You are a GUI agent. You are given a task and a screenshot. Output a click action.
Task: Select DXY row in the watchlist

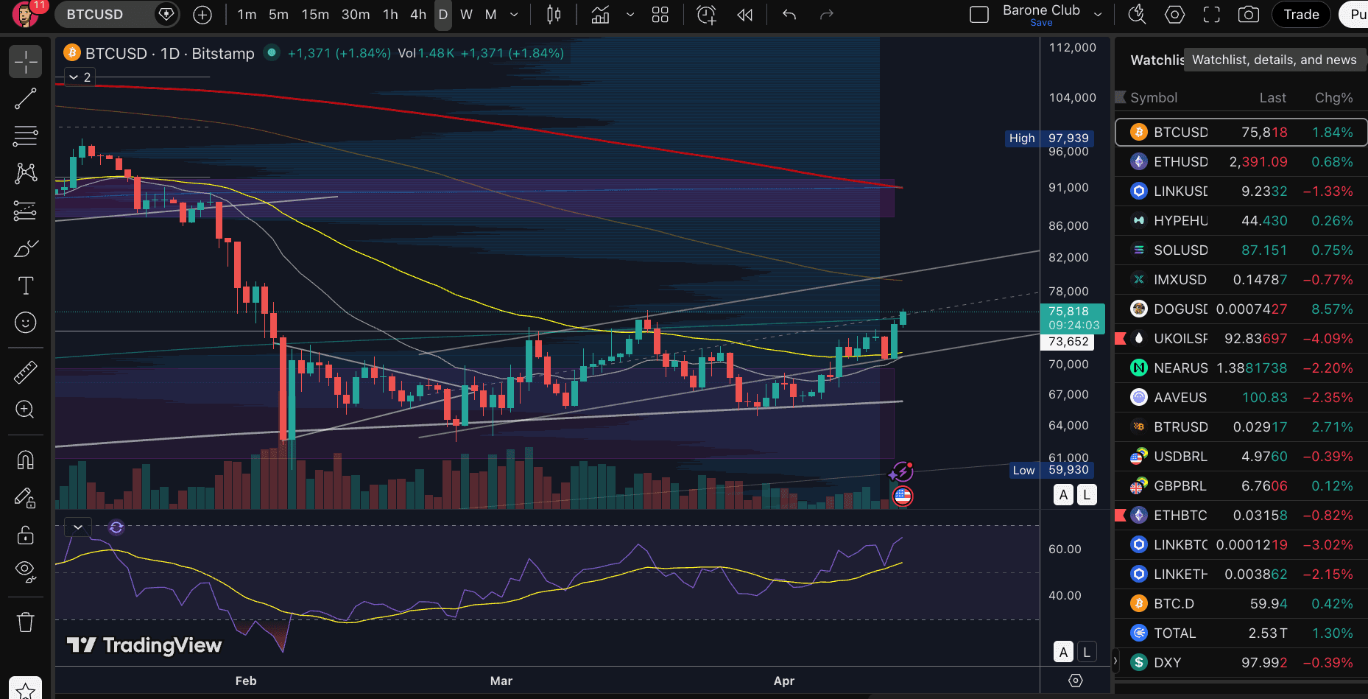[1241, 663]
